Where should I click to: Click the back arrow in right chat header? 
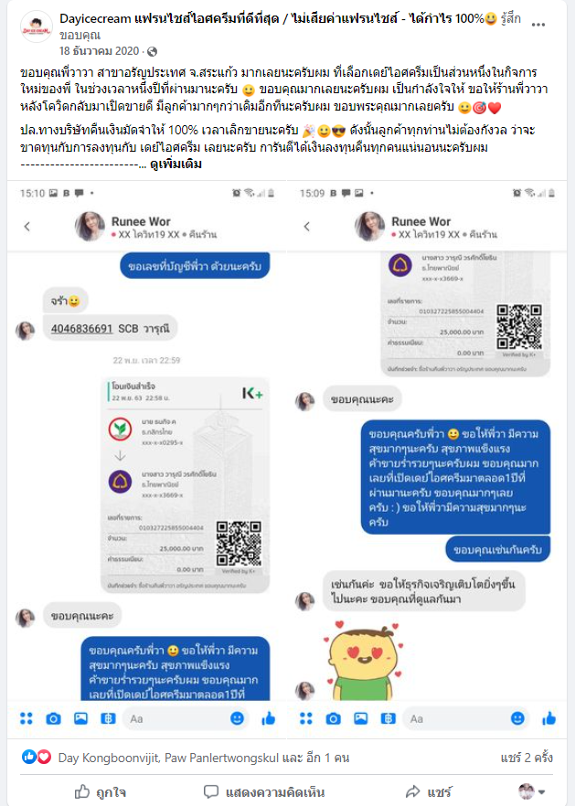pos(307,227)
